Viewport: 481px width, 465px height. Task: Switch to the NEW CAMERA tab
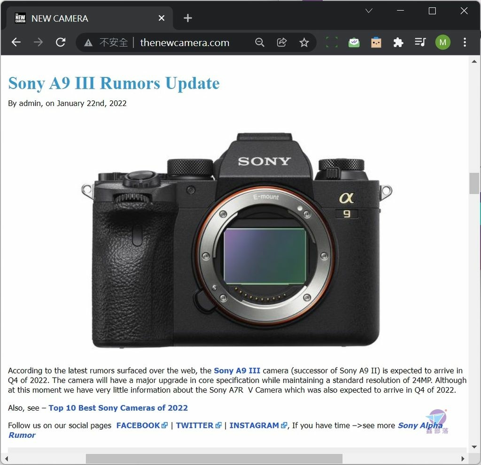89,18
